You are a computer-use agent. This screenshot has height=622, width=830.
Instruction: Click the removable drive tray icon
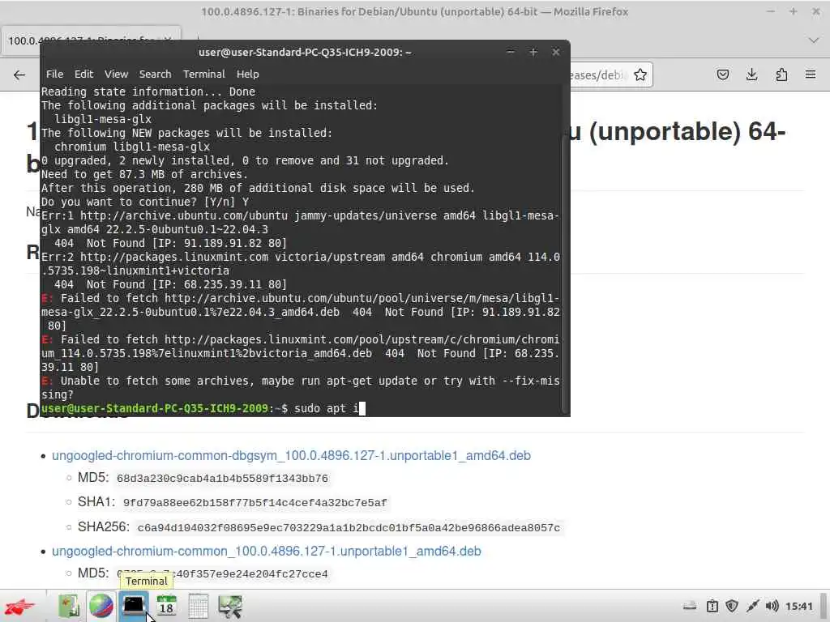690,606
